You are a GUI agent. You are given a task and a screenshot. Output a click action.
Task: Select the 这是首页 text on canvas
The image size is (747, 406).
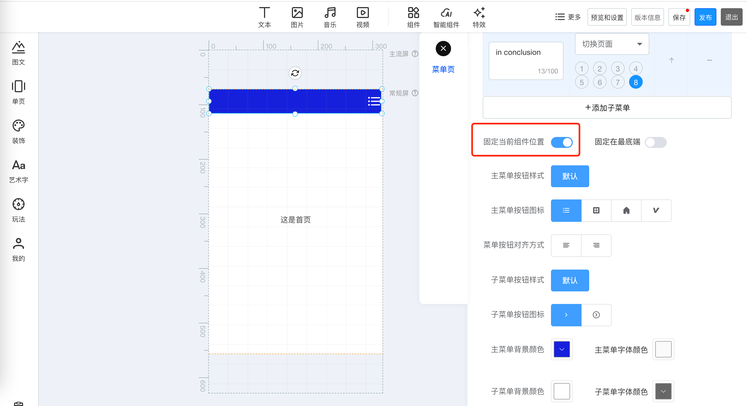[295, 220]
